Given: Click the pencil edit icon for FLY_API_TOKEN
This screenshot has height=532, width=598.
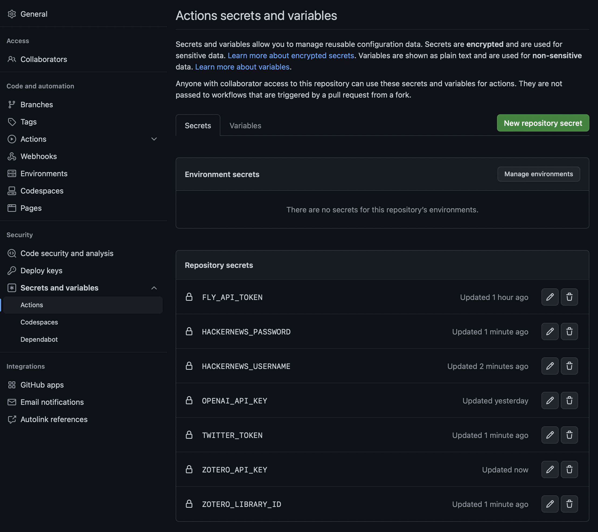Looking at the screenshot, I should 550,297.
